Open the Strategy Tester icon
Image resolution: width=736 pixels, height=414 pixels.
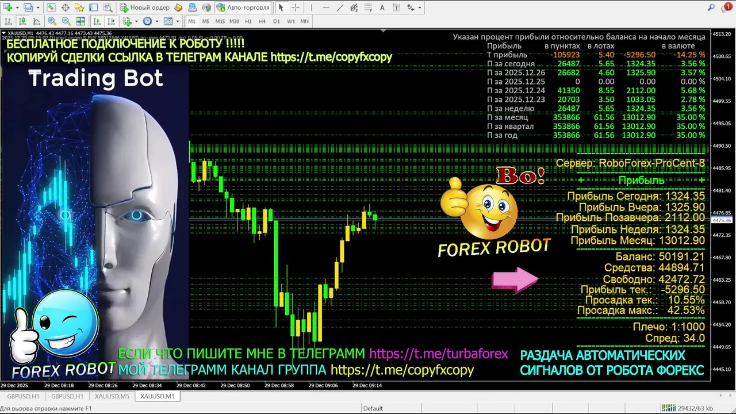point(108,7)
